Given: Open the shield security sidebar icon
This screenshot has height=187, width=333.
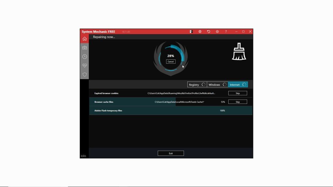Looking at the screenshot, I should (x=85, y=74).
